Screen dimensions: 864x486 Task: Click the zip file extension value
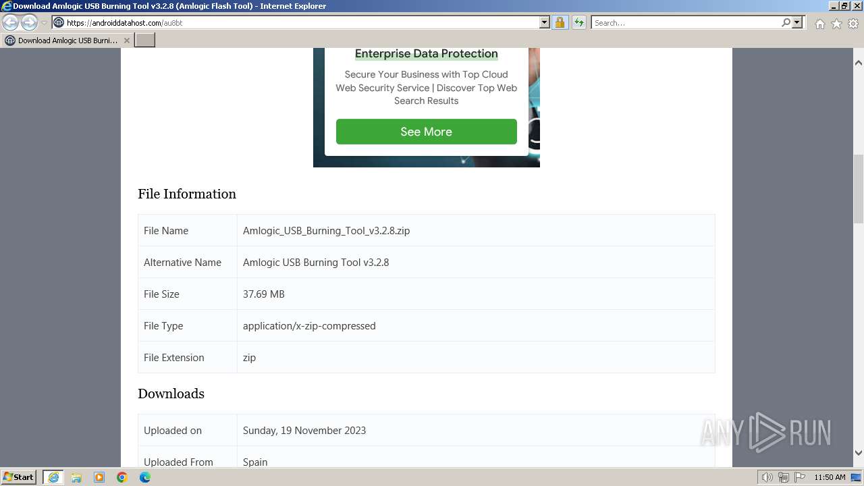click(249, 357)
